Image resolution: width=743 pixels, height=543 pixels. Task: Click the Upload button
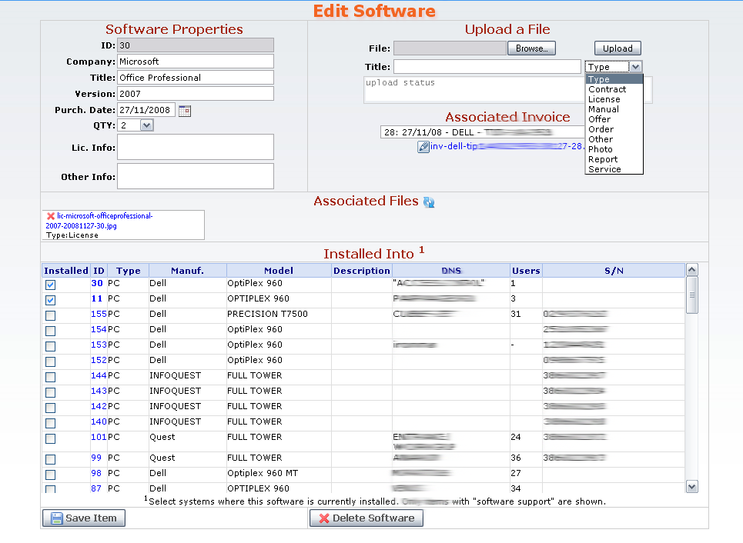(617, 48)
